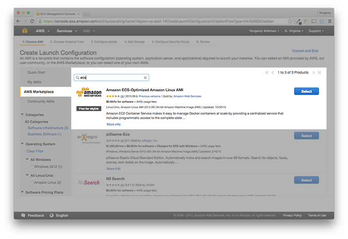Screen dimensions: 348x239
Task: Click the N2Search logo thumbnail
Action: pos(89,182)
